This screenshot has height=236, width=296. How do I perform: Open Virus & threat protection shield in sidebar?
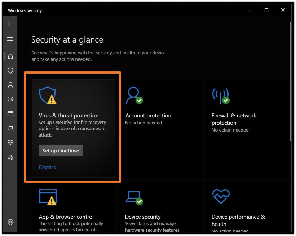(10, 71)
